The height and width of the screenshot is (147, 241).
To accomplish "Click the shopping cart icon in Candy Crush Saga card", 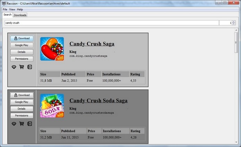I will click(x=21, y=67).
